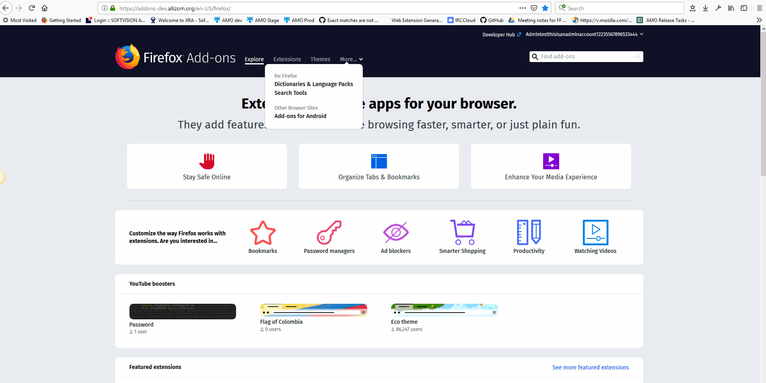This screenshot has height=383, width=766.
Task: Preview the Eco theme thumbnail
Action: 445,310
